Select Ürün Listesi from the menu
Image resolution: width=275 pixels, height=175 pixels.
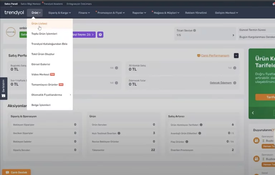(x=39, y=24)
